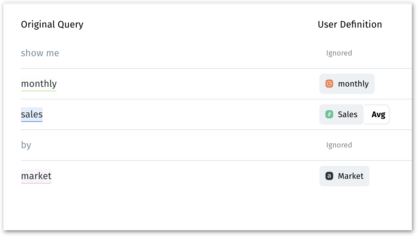
Task: Click the Original Query column header
Action: tap(52, 25)
